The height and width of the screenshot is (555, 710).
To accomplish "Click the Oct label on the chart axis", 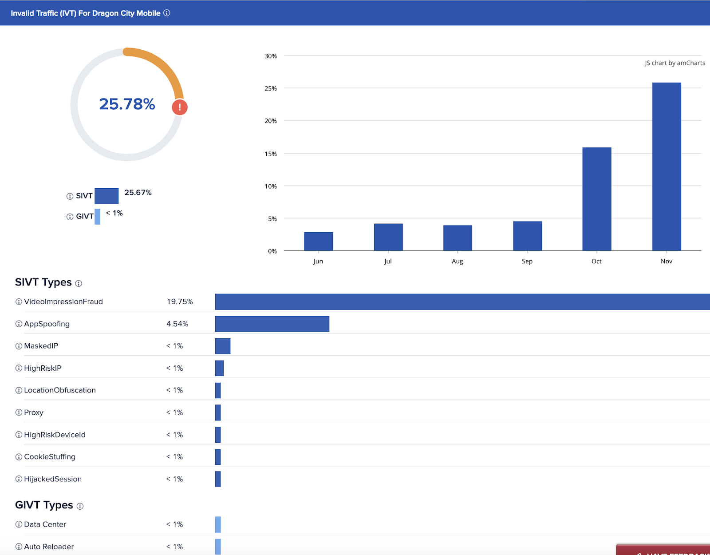I will (x=596, y=261).
